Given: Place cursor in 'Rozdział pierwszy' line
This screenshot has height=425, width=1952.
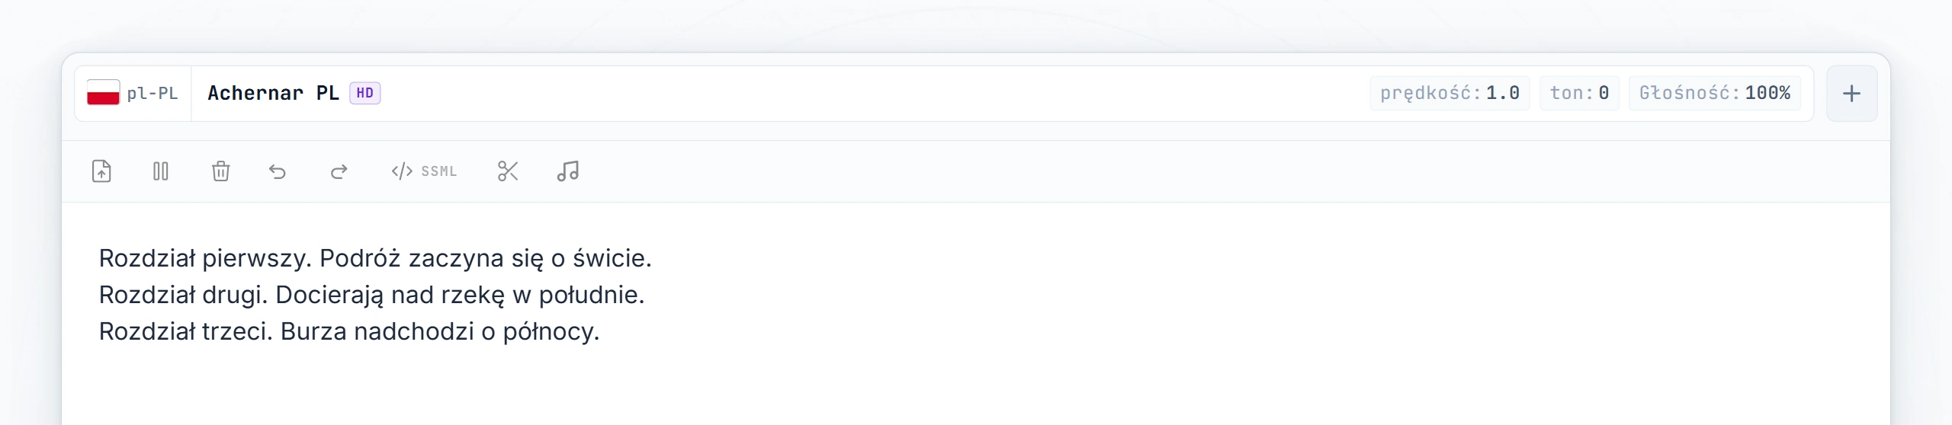Looking at the screenshot, I should coord(375,258).
